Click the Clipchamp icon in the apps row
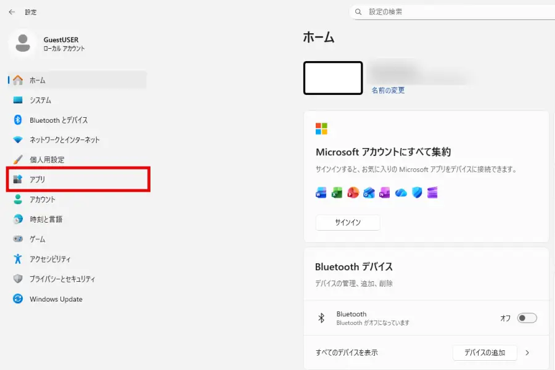This screenshot has height=370, width=555. (433, 193)
